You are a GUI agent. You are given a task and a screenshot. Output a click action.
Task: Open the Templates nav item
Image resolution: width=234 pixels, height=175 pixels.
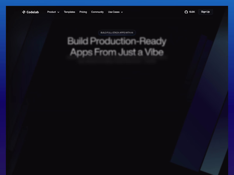point(69,12)
